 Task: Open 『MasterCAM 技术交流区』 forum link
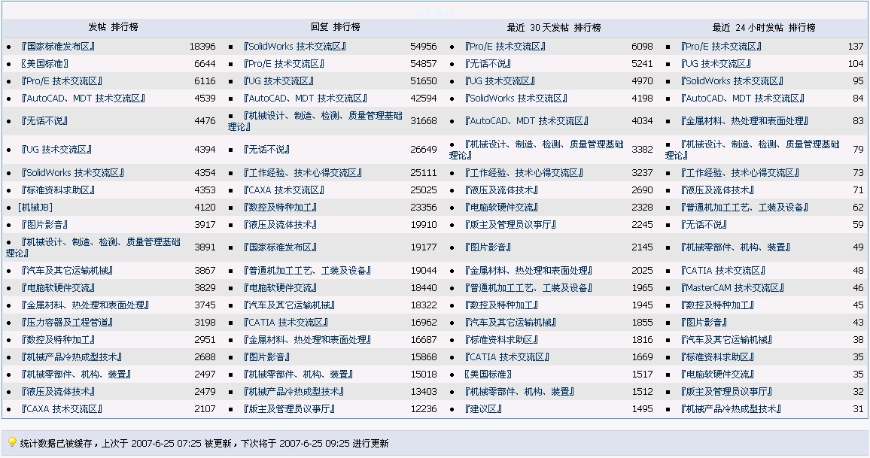coord(732,288)
